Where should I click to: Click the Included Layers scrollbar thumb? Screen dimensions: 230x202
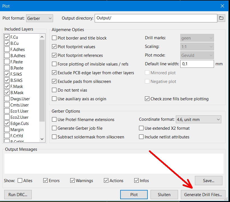[42, 80]
